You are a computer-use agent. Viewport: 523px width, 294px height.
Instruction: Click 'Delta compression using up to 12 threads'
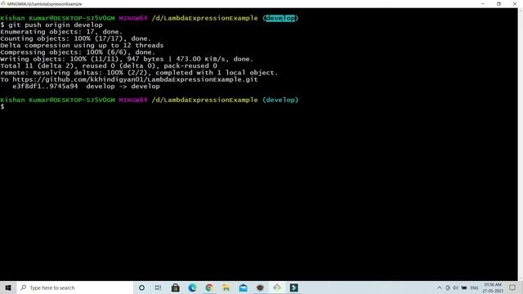point(82,46)
